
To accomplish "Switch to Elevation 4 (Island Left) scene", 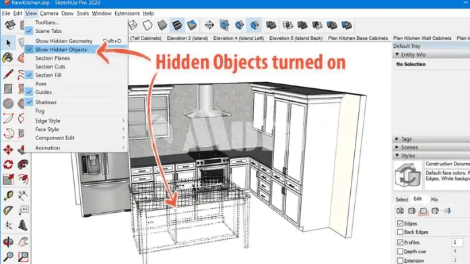I will 238,38.
